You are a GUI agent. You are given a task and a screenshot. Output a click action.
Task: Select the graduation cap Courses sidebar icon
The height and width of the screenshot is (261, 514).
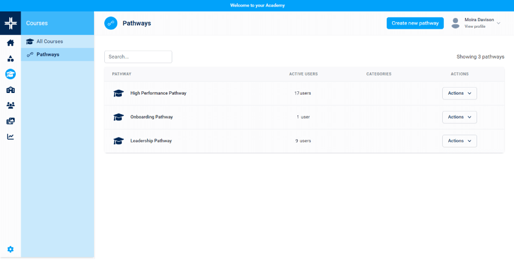(10, 74)
